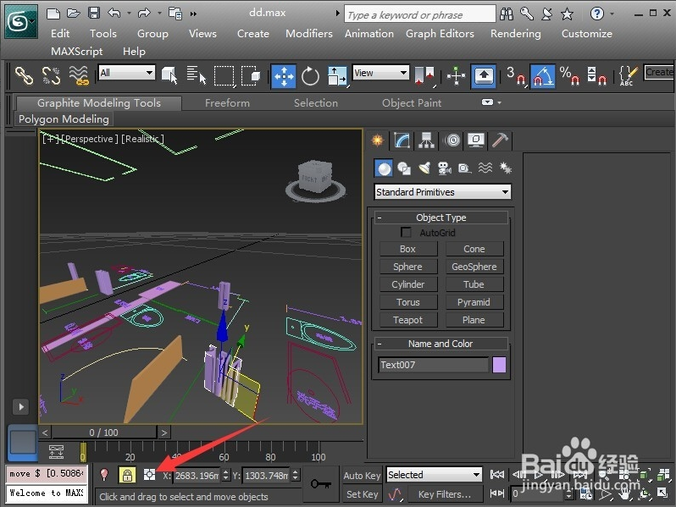This screenshot has width=676, height=507.
Task: Click the keyword search field
Action: coord(420,14)
